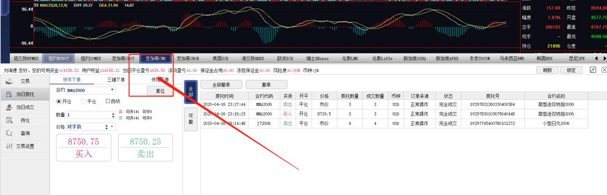Screen dimensions: 607x195
Task: Click the 数量 quantity spinner arrows
Action: click(x=112, y=115)
